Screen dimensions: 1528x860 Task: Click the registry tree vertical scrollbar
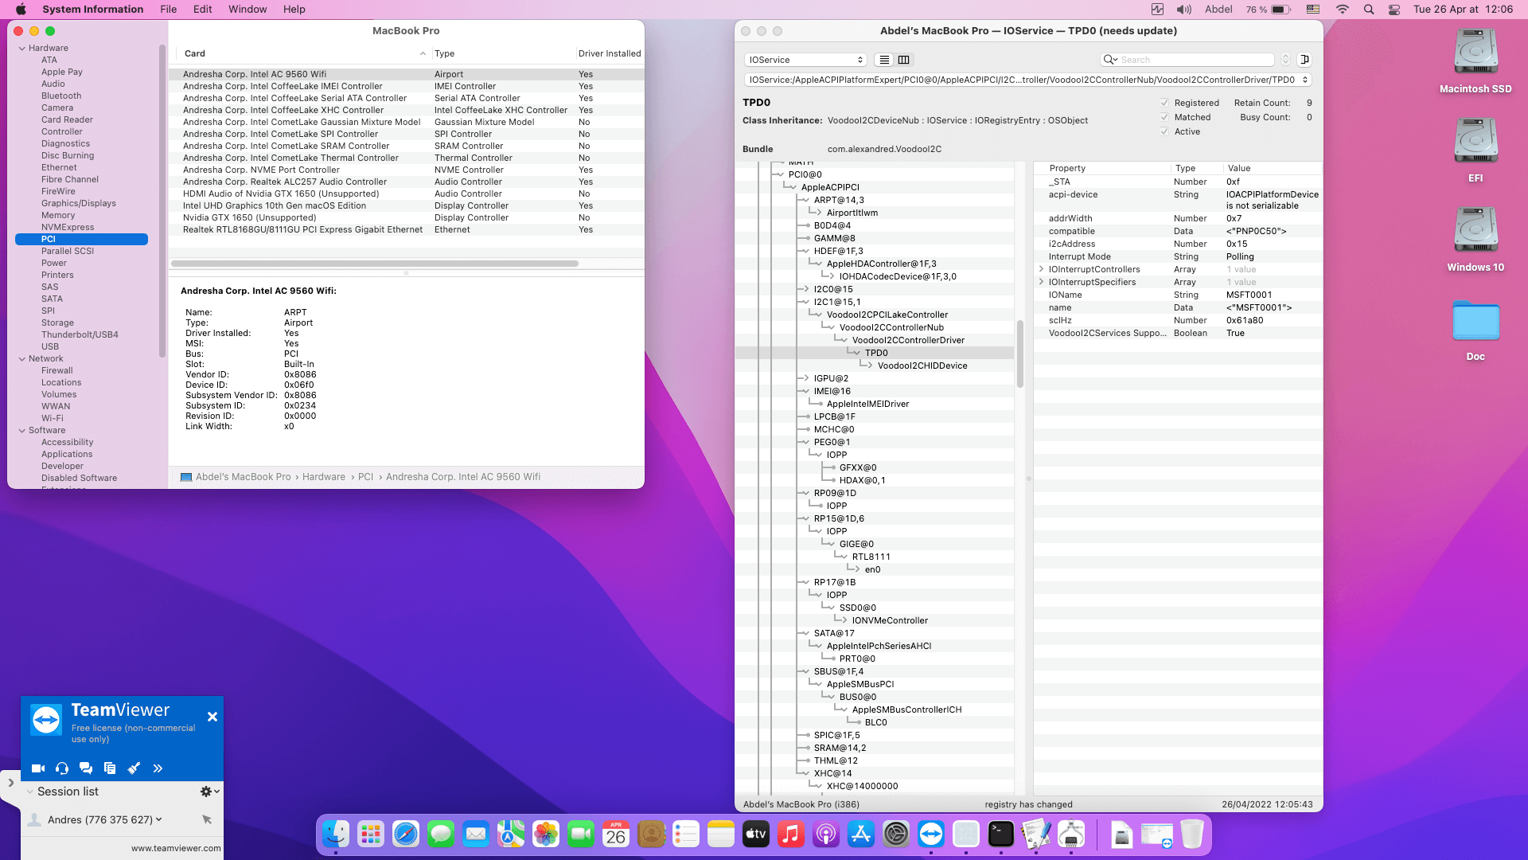pos(1020,354)
